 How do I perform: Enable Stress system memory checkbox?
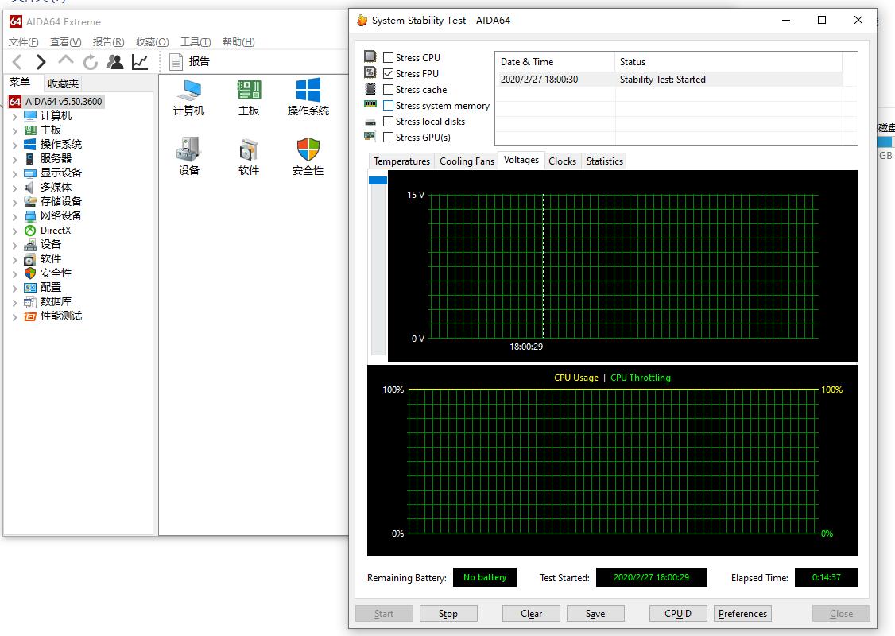click(x=388, y=106)
